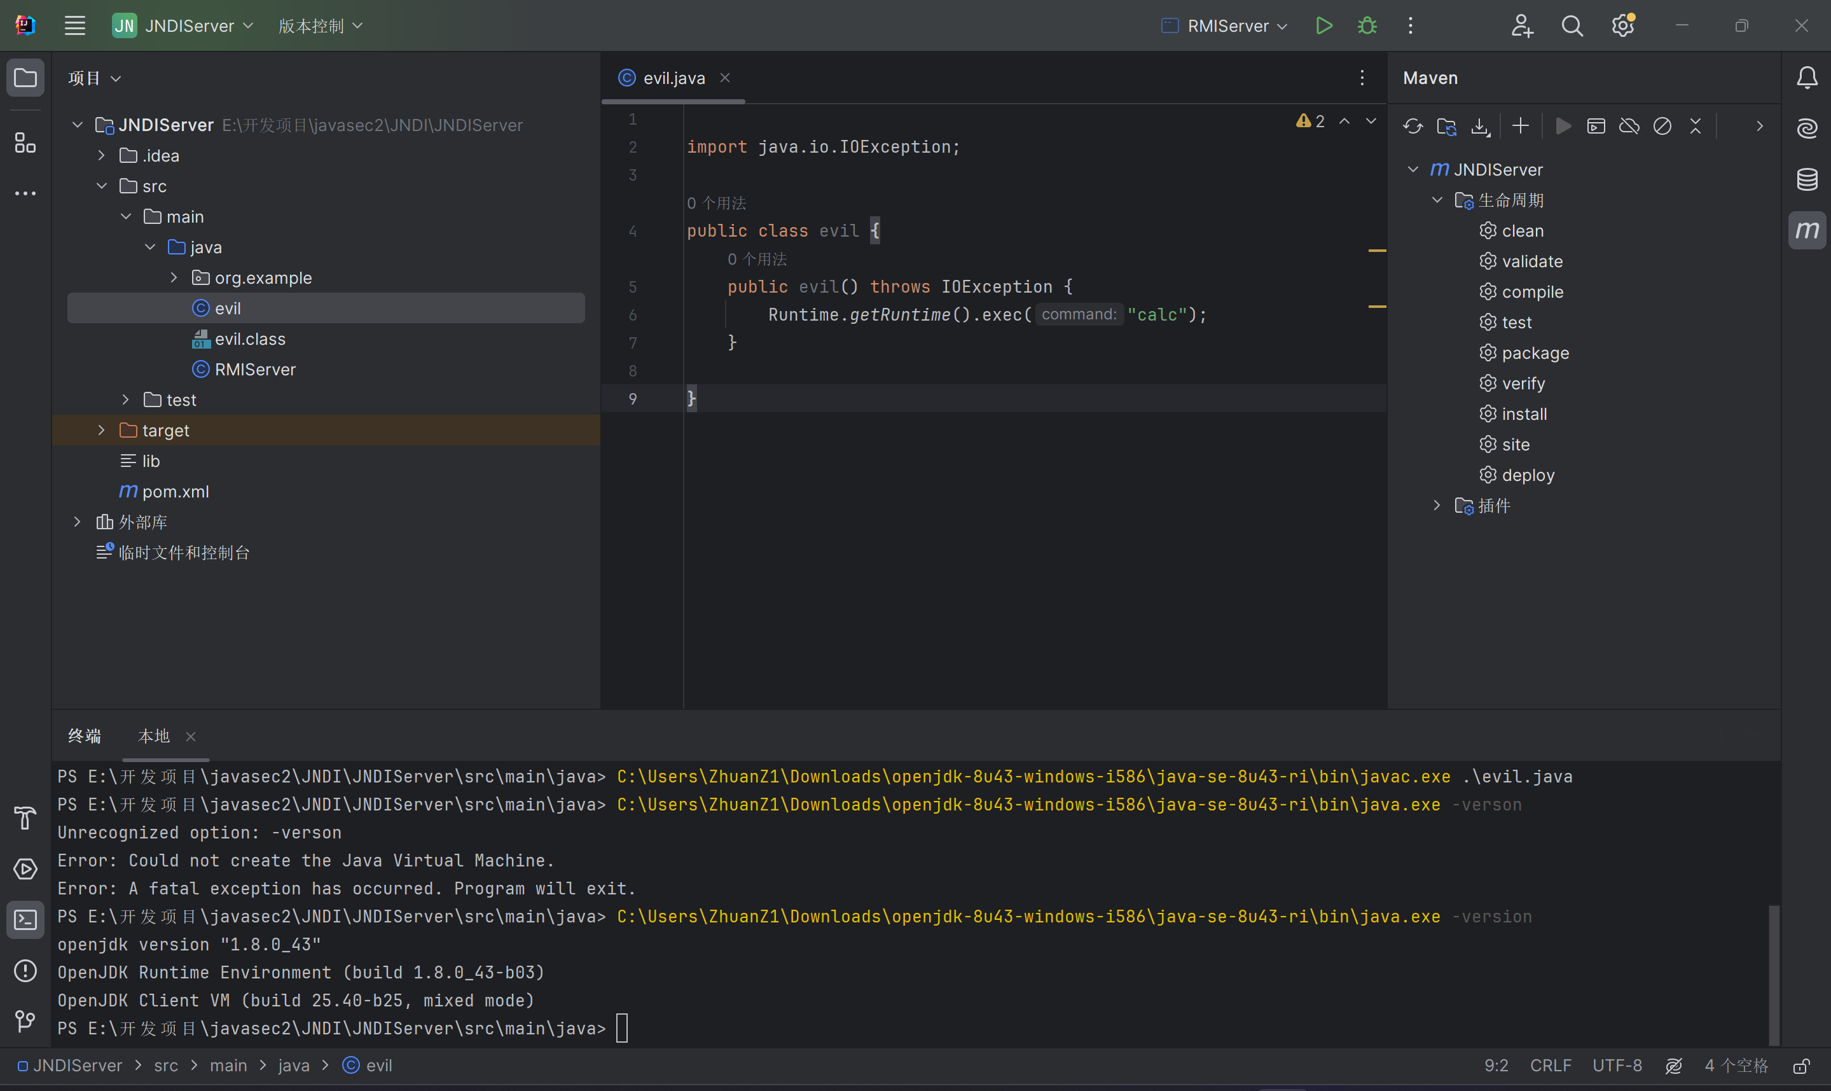Download Maven sources and documentation
Screen dimensions: 1831x1091
point(1480,127)
